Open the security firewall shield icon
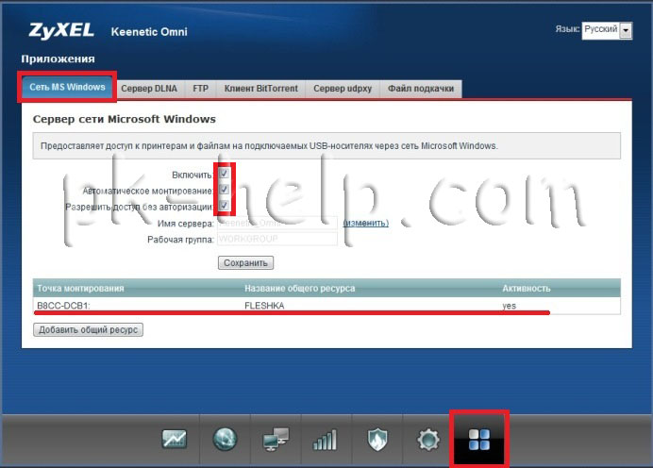 377,440
